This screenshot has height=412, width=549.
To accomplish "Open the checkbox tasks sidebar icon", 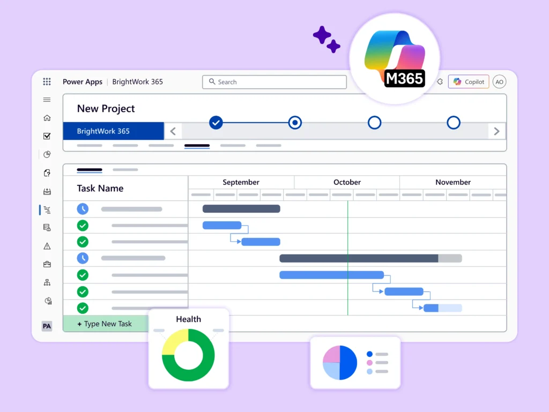I will [x=47, y=136].
